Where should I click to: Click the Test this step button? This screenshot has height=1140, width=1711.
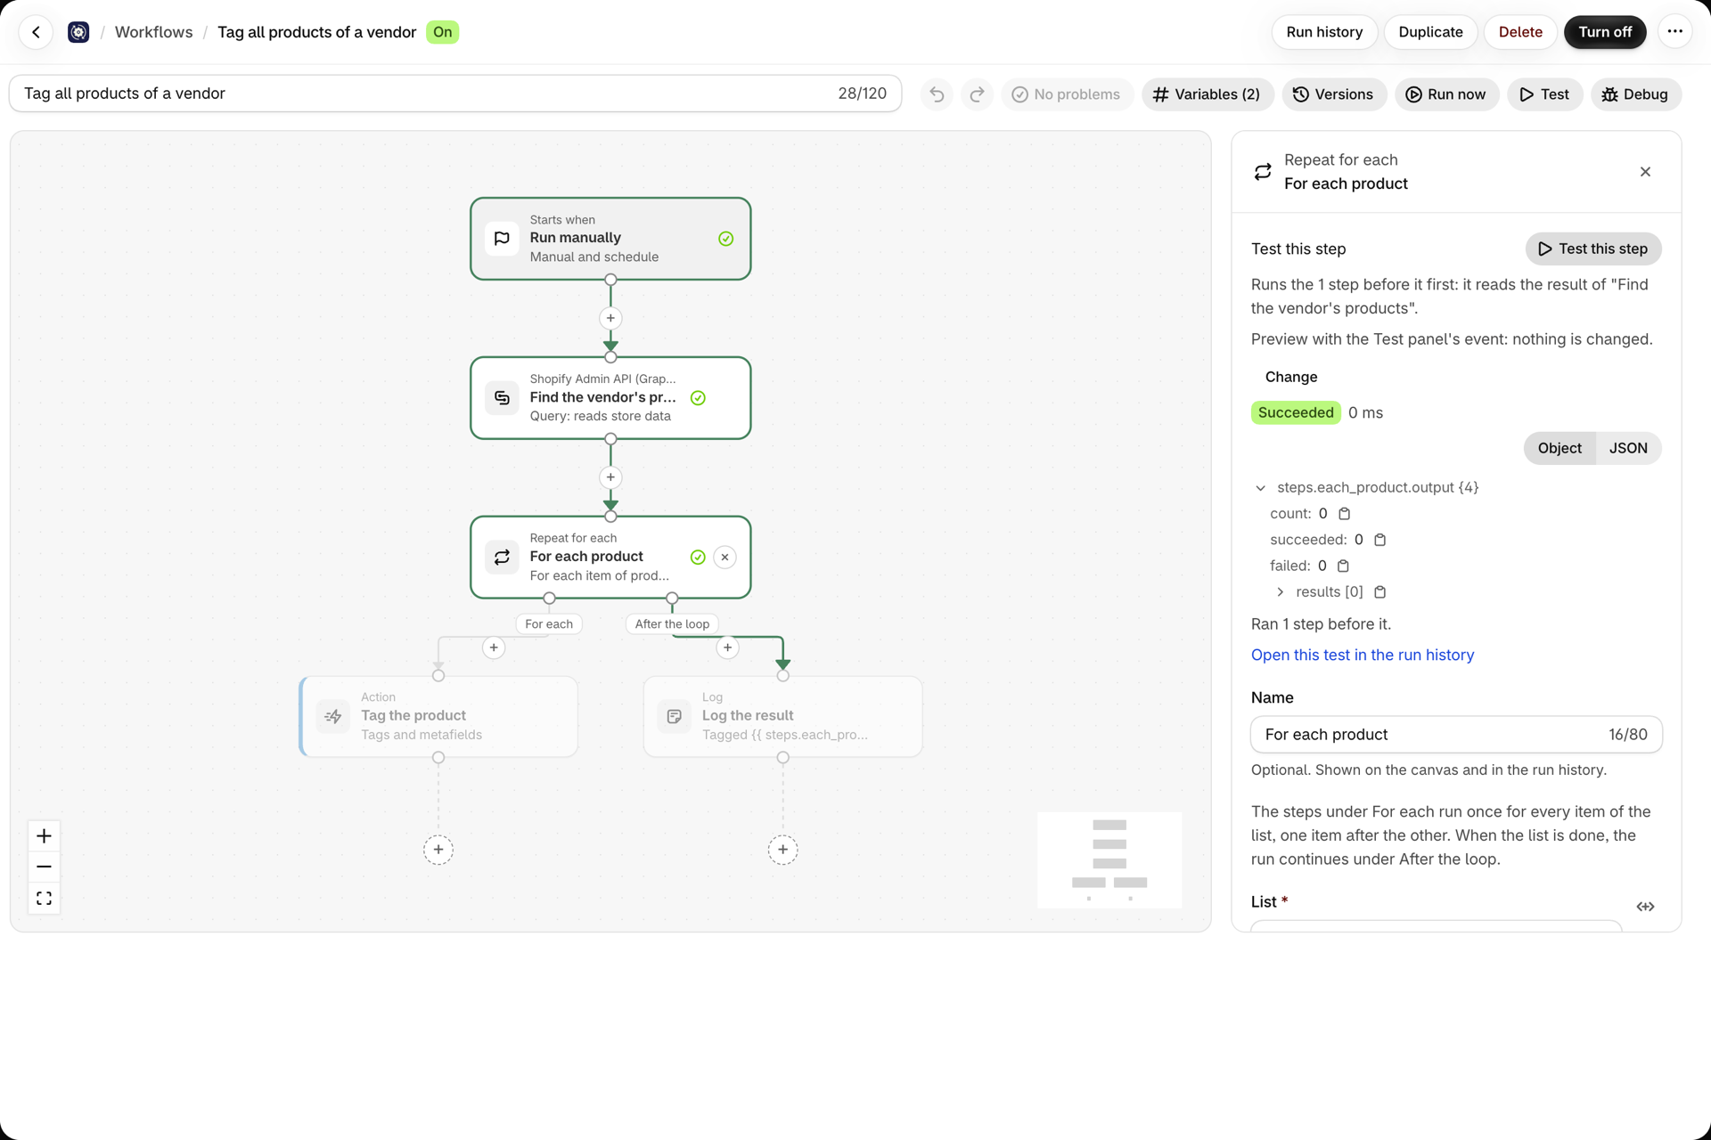1592,248
